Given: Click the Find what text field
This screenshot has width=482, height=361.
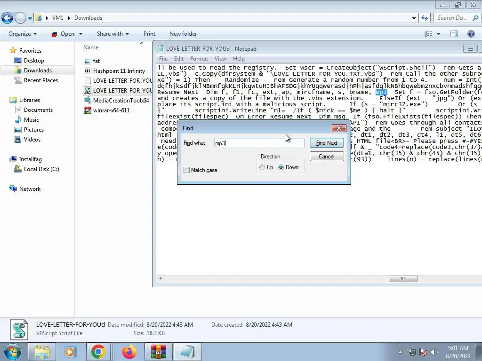Looking at the screenshot, I should tap(259, 143).
